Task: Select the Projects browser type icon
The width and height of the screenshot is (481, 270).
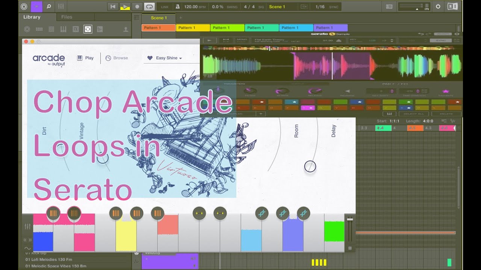Action: click(x=27, y=29)
